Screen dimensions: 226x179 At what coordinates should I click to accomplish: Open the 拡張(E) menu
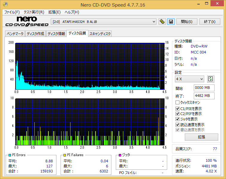pos(54,12)
